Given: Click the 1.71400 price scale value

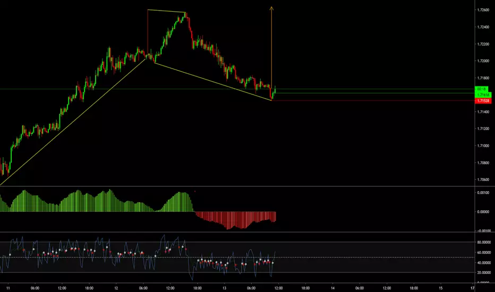Looking at the screenshot, I should click(483, 111).
